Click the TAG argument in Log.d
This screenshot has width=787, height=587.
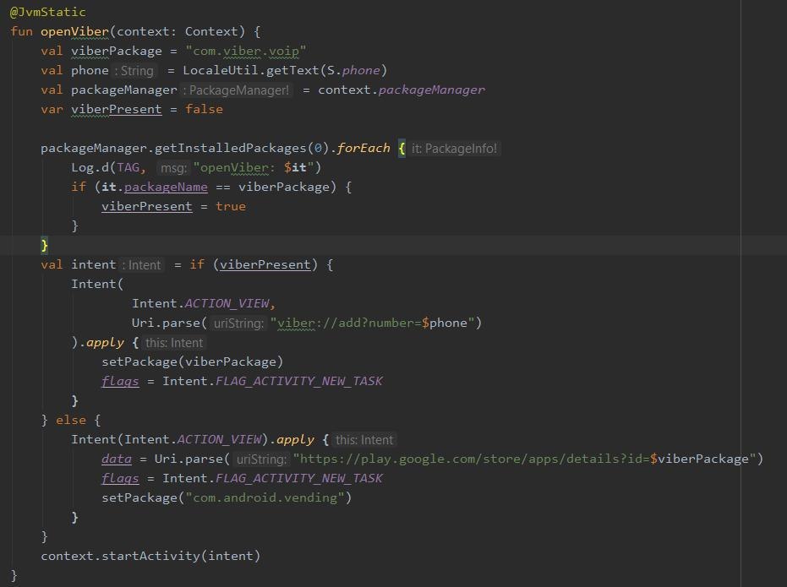coord(128,167)
